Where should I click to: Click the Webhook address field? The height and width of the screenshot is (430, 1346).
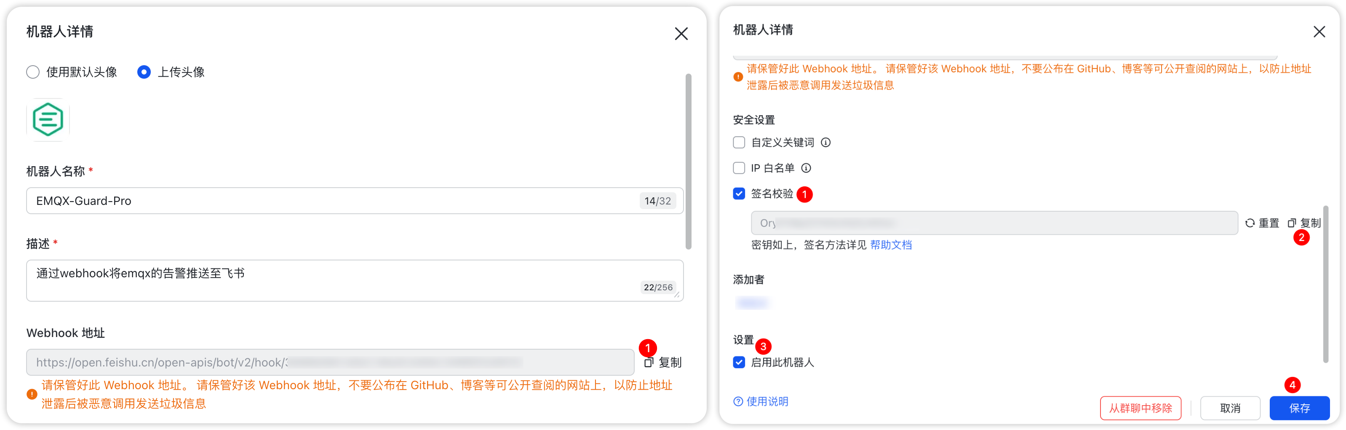(x=330, y=362)
